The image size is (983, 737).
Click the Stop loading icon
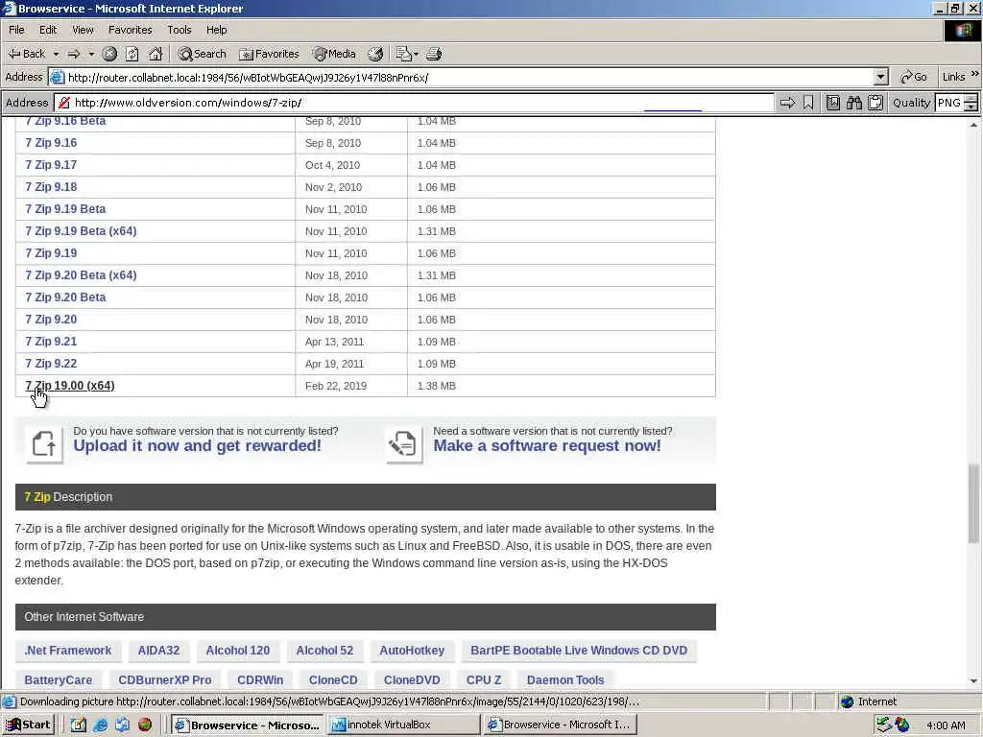(109, 54)
